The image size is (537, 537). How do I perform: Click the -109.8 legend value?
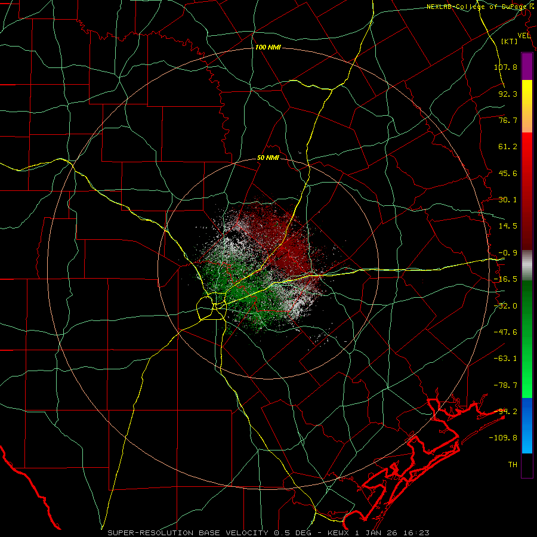pos(503,438)
